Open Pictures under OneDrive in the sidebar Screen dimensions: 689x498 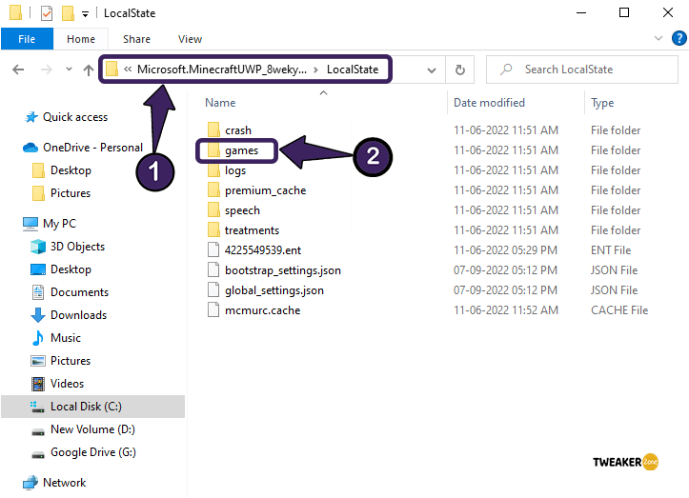tap(71, 193)
